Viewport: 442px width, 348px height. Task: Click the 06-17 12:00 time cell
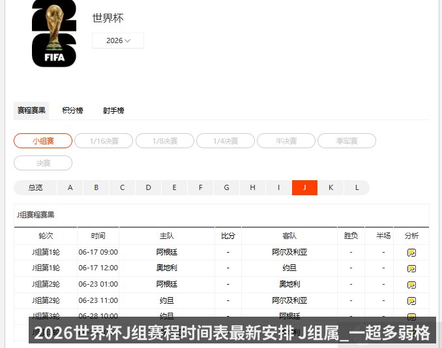coord(98,268)
